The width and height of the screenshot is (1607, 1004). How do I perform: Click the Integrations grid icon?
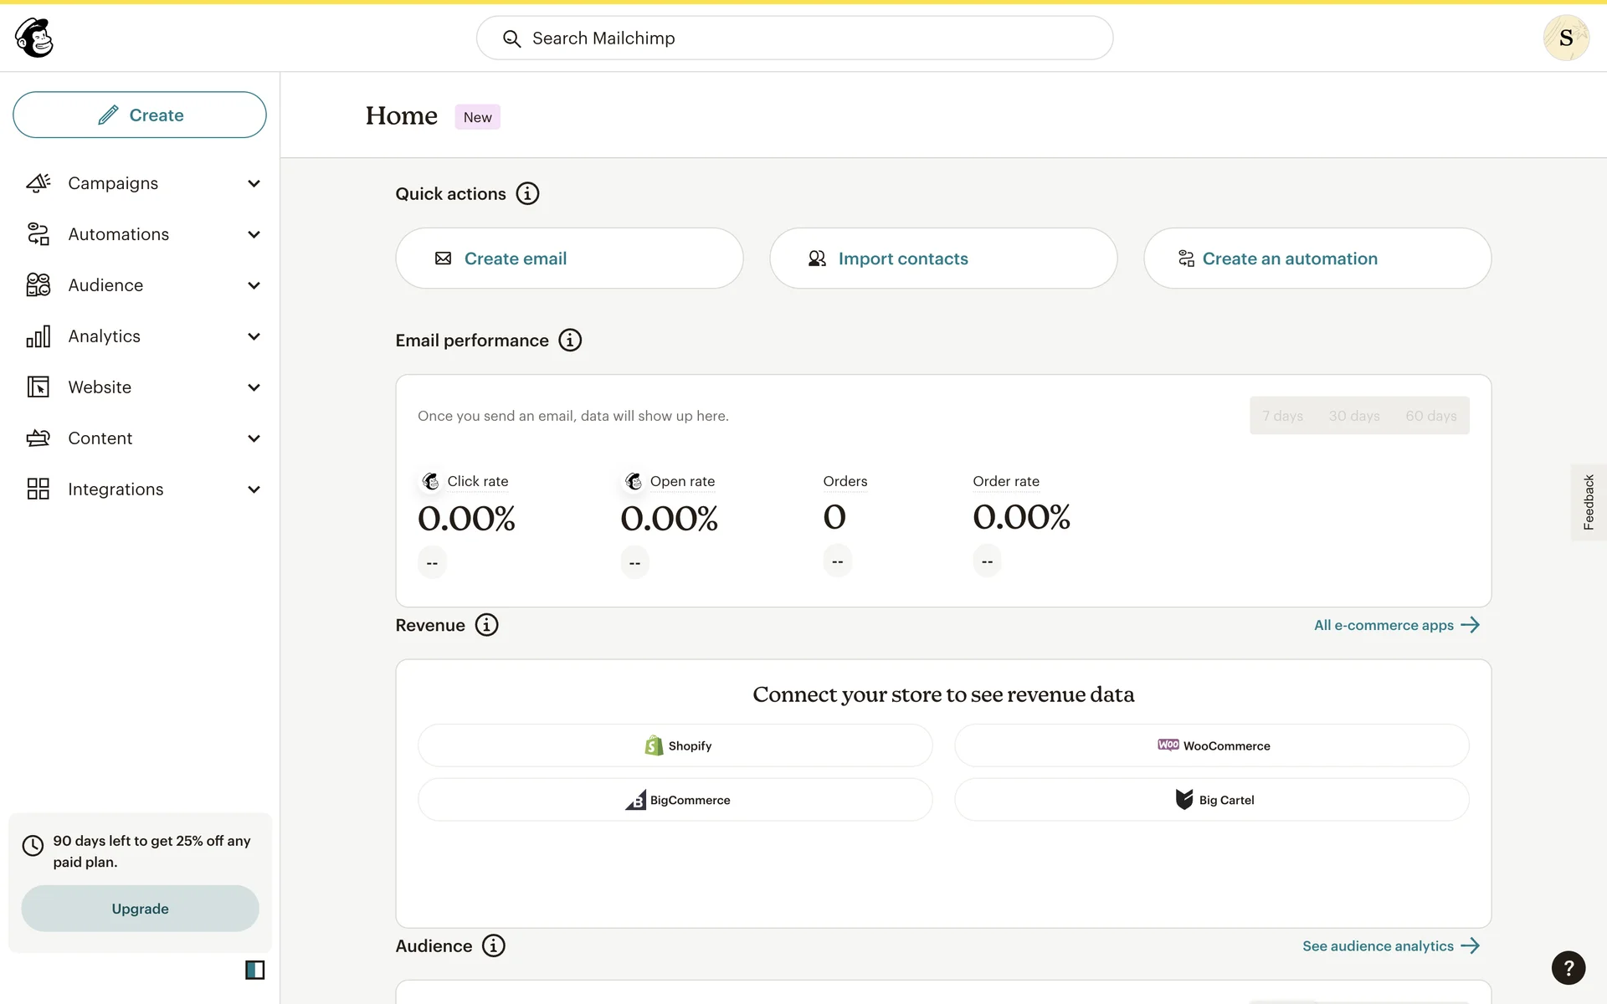tap(38, 489)
